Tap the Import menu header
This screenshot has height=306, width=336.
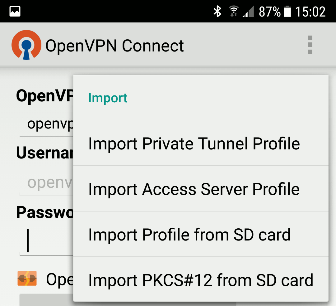tap(108, 98)
